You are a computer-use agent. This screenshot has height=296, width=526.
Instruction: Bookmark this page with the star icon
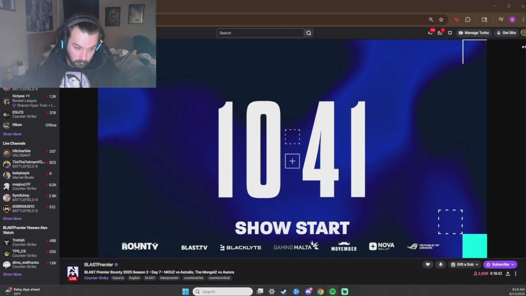pyautogui.click(x=441, y=19)
